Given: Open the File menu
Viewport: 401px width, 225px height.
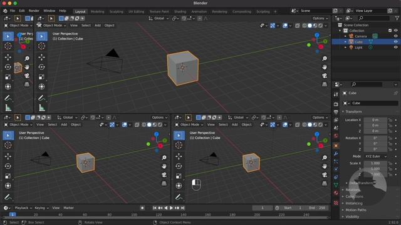Looking at the screenshot, I should pos(13,11).
